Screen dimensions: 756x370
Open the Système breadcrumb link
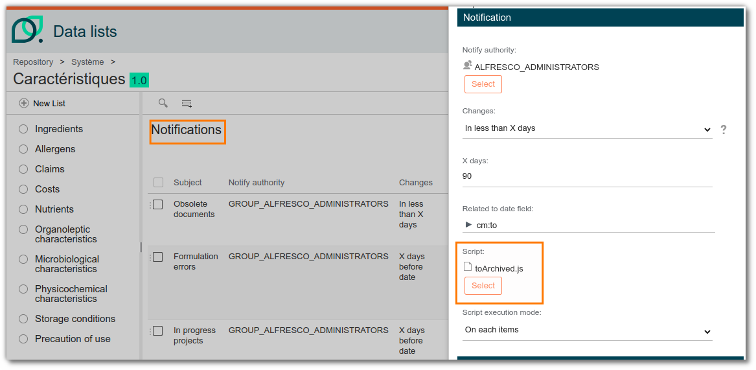point(87,62)
